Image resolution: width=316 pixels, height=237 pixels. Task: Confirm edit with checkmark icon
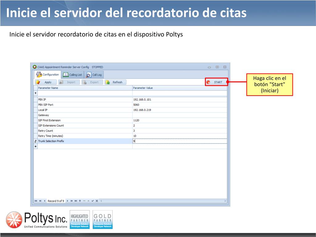pos(93,201)
